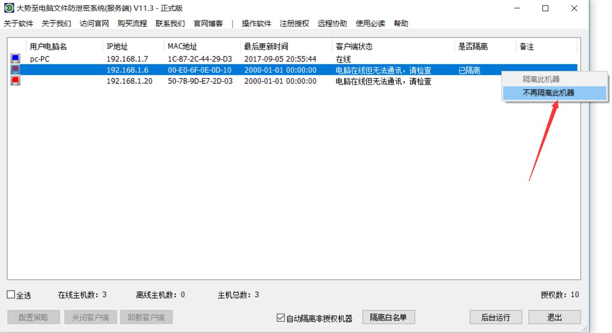Screen dimensions: 612x333
Task: Open the 操作软件 menu
Action: point(256,23)
